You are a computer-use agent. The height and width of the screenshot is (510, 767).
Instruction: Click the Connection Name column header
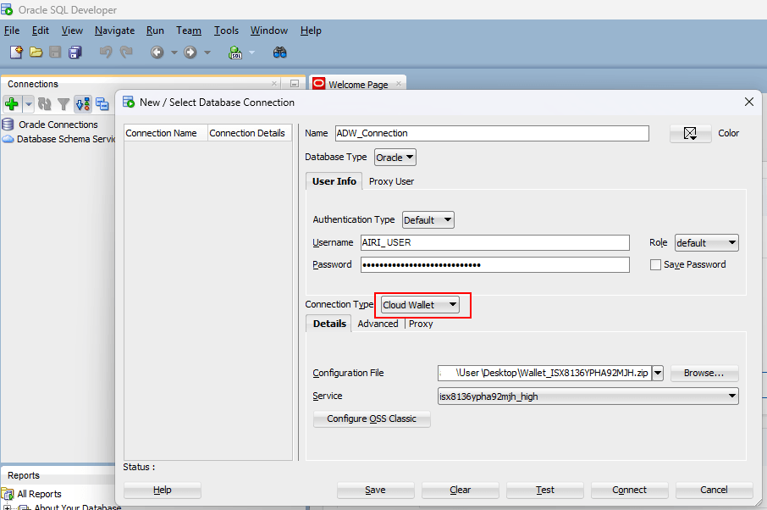[x=165, y=133]
